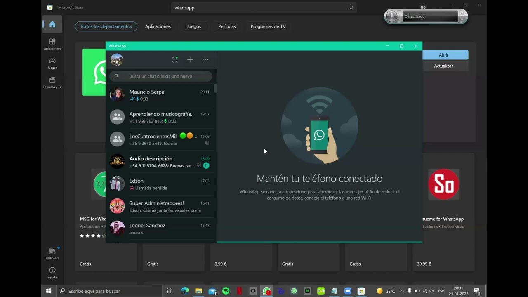Open WhatsApp three-dots menu
The image size is (528, 297).
(205, 60)
